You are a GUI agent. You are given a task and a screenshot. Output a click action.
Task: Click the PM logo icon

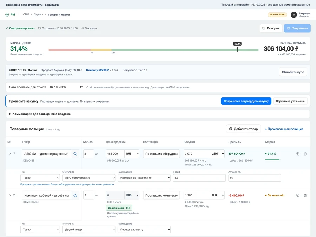[x=7, y=14]
